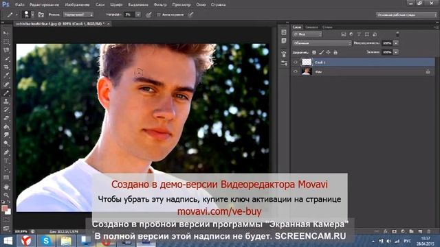The image size is (440, 247).
Task: Add a layer style with fx button
Action: (386, 232)
